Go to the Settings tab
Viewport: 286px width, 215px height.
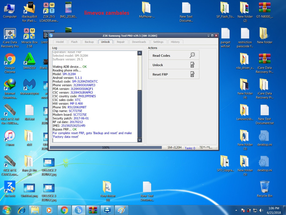click(158, 42)
